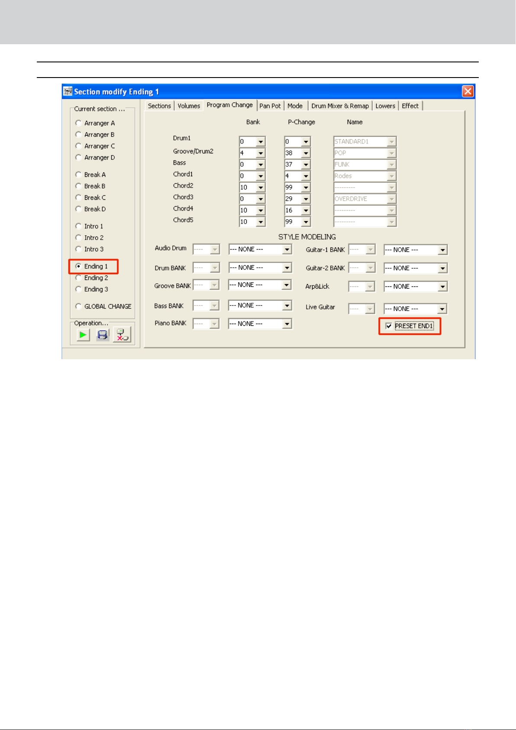The height and width of the screenshot is (730, 516).
Task: Click the green play icon under Operation
Action: click(83, 335)
